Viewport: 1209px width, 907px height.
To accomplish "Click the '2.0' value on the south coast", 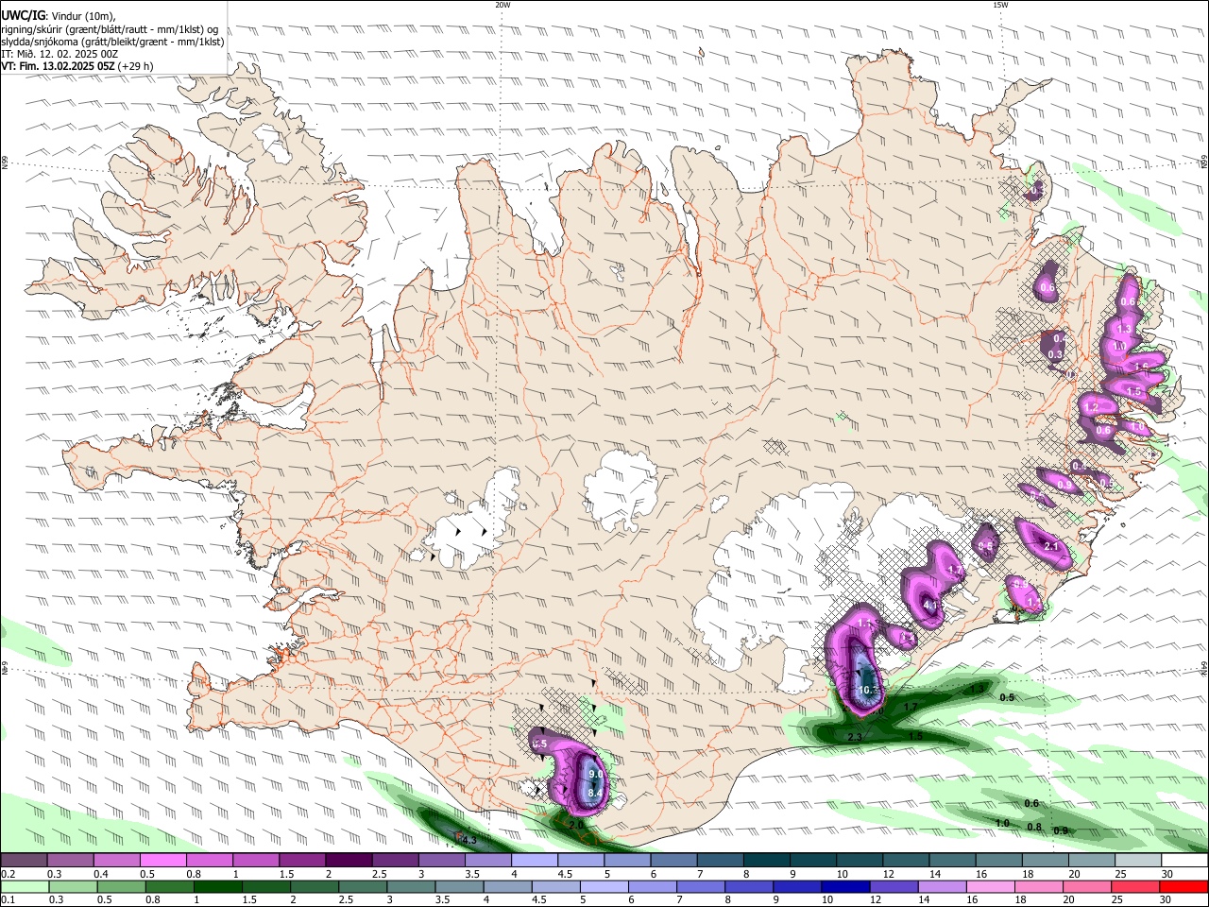I will [575, 825].
